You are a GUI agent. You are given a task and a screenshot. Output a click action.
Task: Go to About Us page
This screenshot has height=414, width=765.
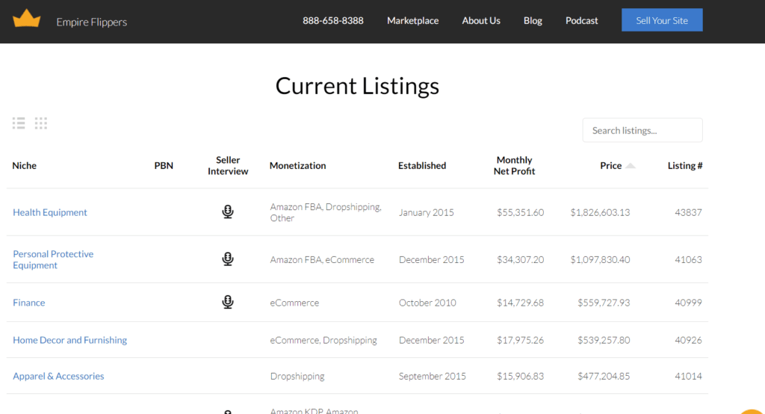[481, 20]
